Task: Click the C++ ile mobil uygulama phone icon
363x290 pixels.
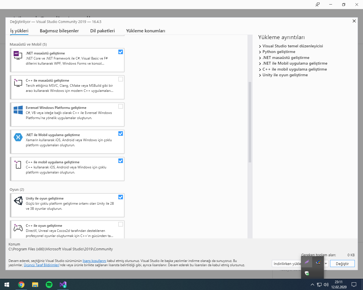Action: [x=18, y=164]
